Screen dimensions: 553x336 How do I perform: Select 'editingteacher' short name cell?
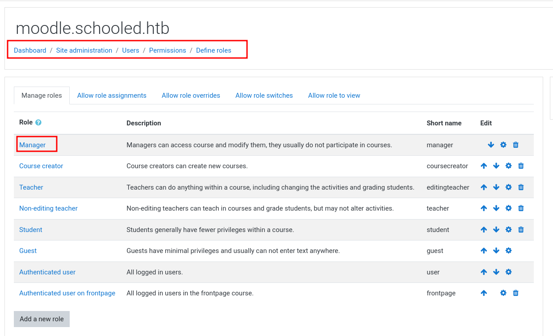point(448,187)
